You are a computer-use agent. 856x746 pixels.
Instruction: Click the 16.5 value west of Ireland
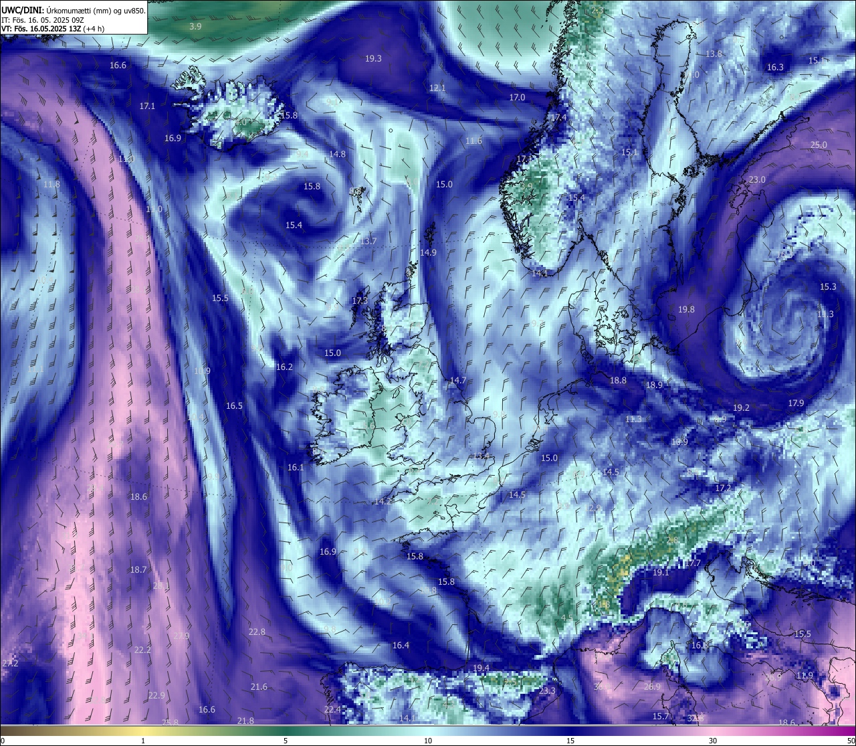(234, 406)
